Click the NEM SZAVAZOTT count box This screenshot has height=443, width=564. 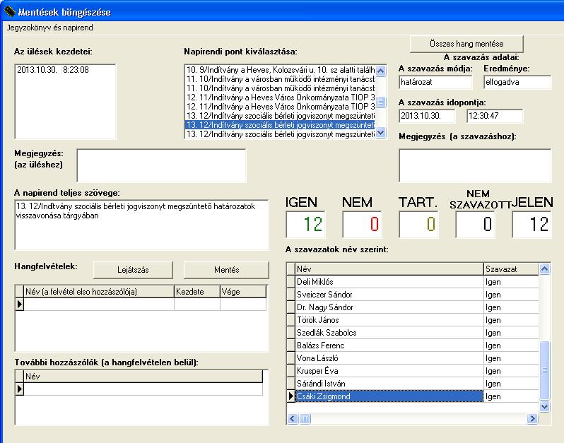tap(475, 225)
